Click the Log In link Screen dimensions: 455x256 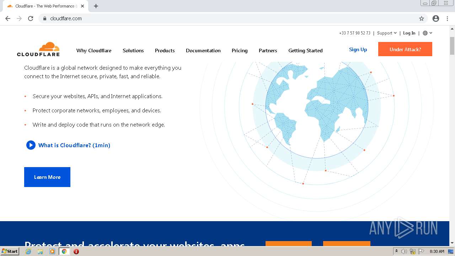click(x=409, y=33)
